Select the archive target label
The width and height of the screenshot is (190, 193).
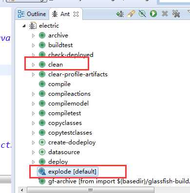click(x=58, y=35)
